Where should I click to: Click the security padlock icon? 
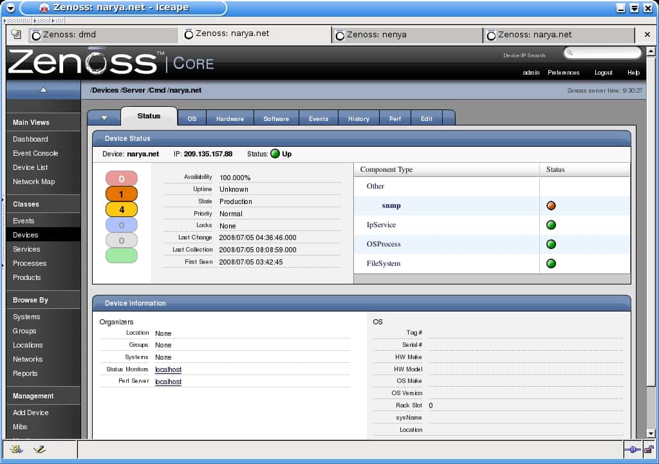point(649,450)
